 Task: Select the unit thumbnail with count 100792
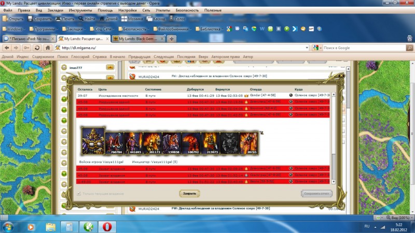pos(191,143)
